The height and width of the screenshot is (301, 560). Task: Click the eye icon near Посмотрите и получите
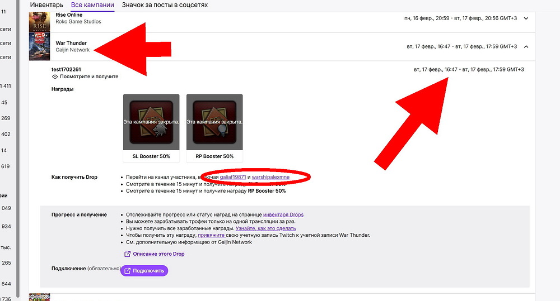coord(55,77)
